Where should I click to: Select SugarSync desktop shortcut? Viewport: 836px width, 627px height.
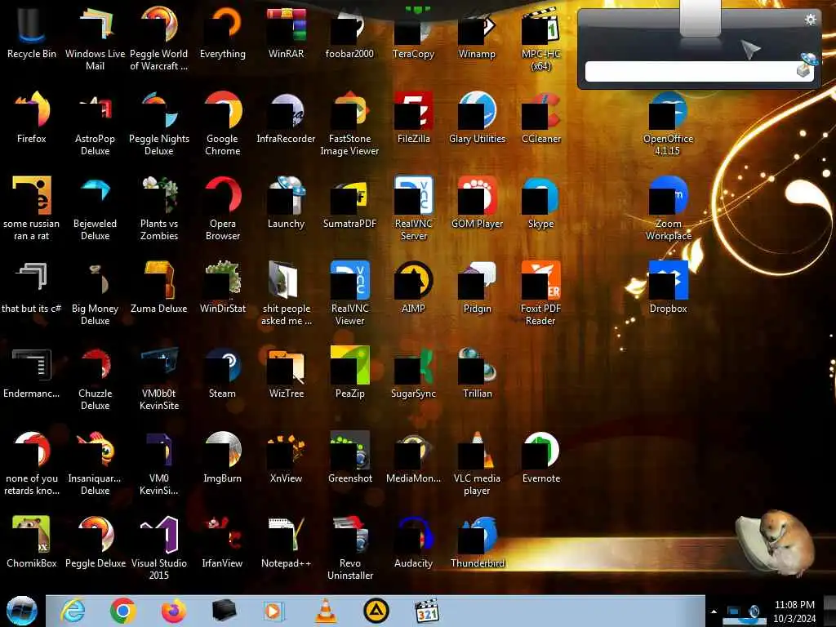click(413, 372)
